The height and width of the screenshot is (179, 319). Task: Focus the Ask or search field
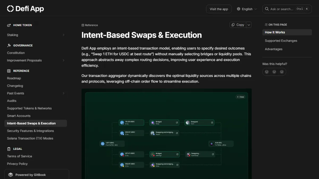click(287, 9)
